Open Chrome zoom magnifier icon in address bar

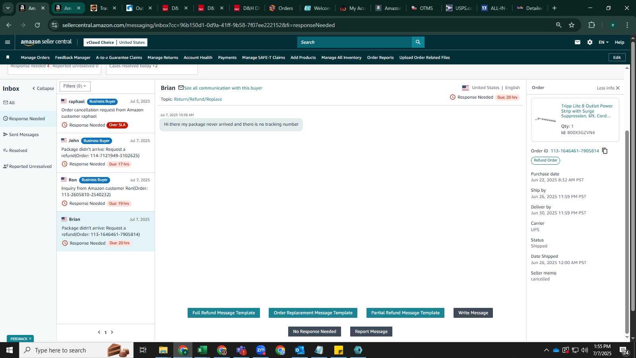click(x=558, y=25)
